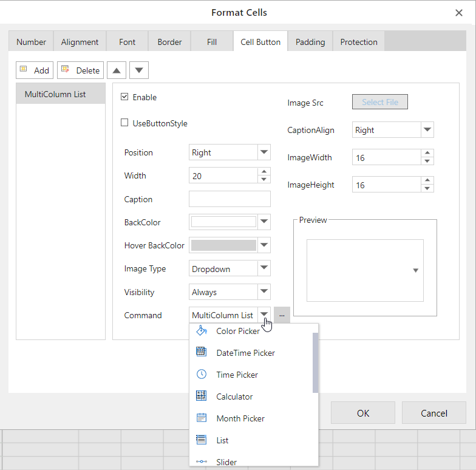Select the List command icon
This screenshot has height=470, width=476.
(202, 440)
